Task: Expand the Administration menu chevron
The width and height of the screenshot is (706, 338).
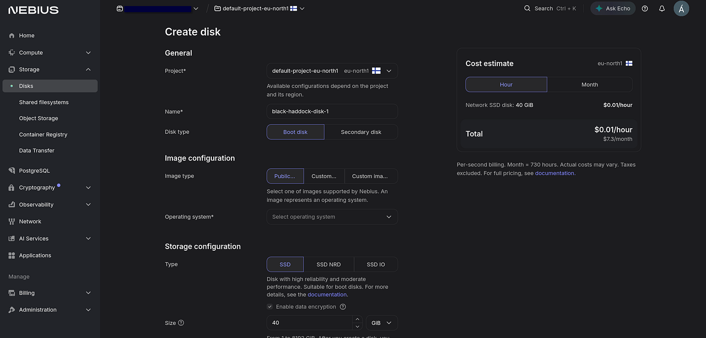Action: 88,310
